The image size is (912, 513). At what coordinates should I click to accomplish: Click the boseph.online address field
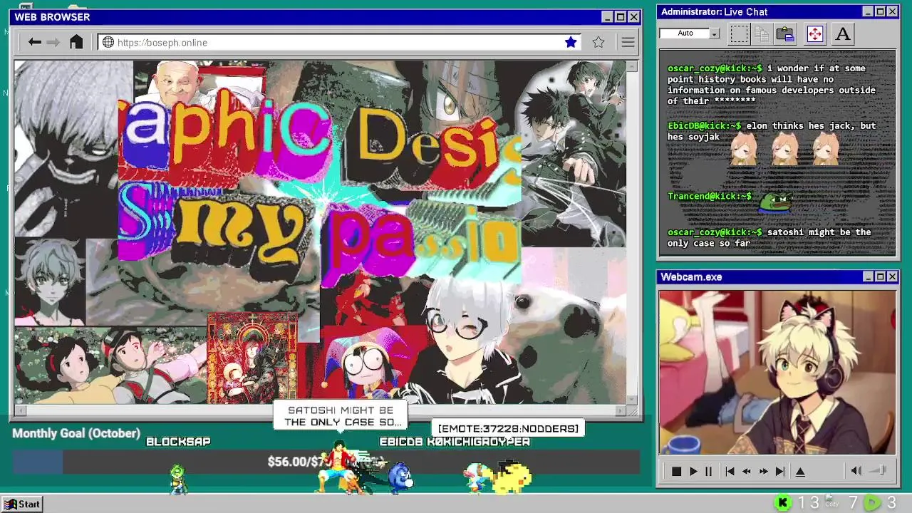pos(339,42)
